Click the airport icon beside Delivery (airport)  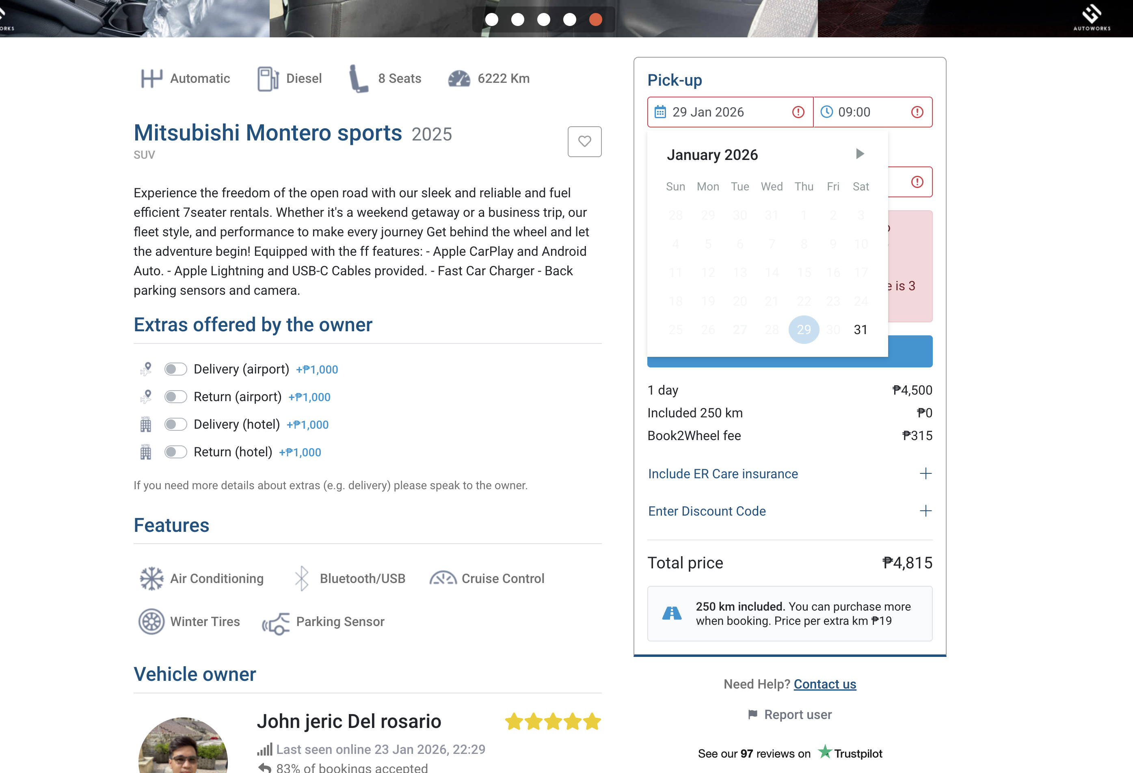146,369
